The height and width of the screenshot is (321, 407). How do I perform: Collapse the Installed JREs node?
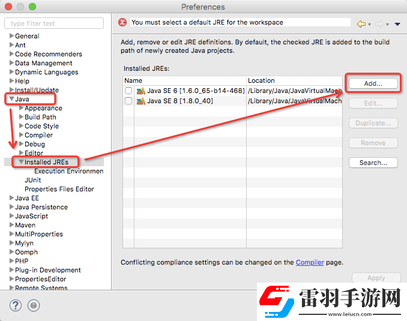(x=21, y=161)
